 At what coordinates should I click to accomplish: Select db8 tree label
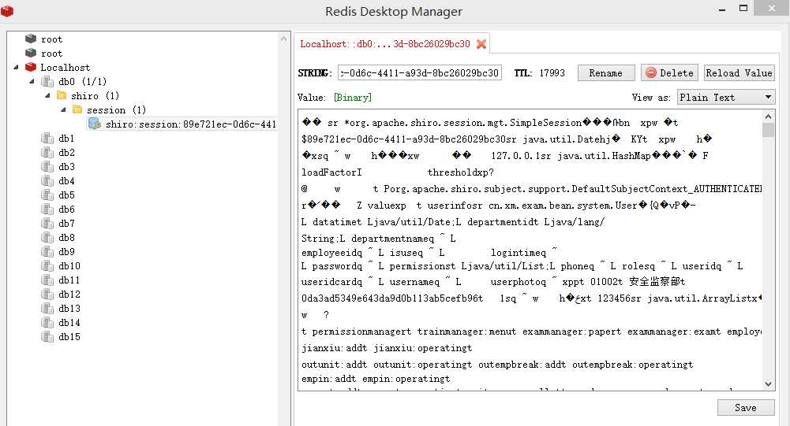pos(66,237)
